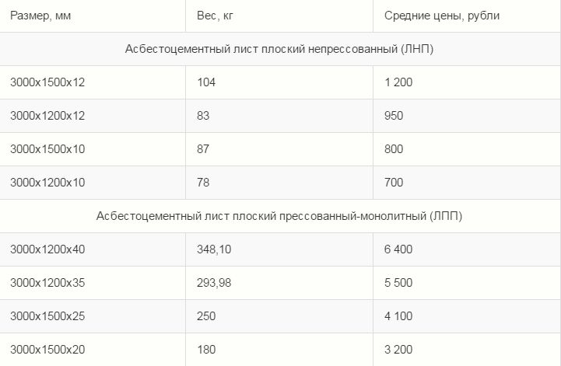
Task: Click the 'Вес, кг' column header
Action: (215, 16)
